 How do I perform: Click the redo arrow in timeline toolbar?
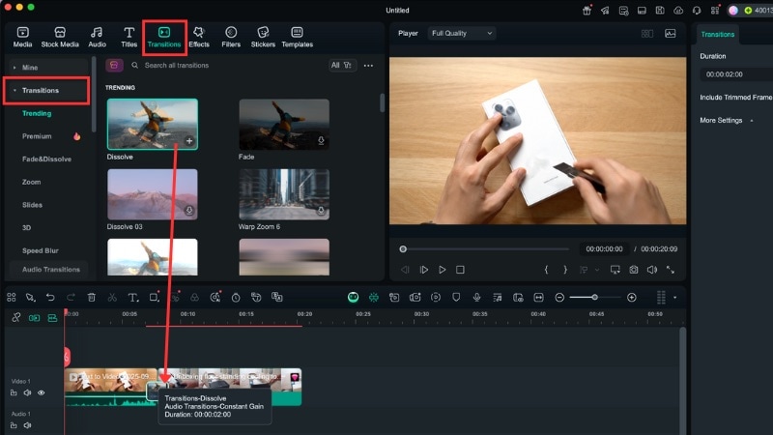coord(71,298)
